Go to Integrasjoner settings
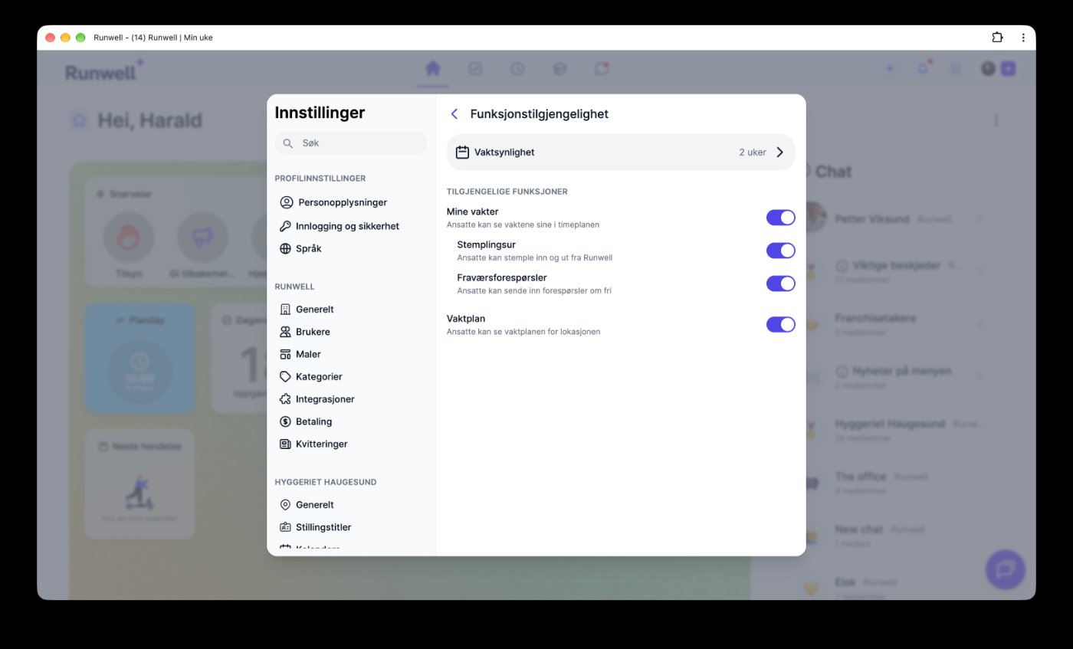1073x649 pixels. point(317,399)
